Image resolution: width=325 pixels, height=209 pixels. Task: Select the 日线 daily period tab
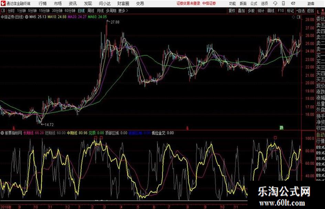point(81,11)
